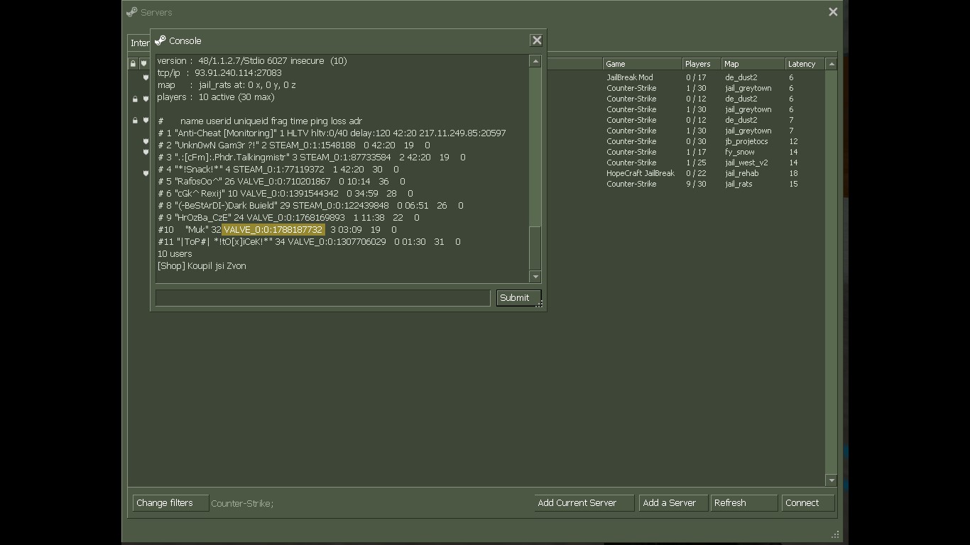
Task: Click lock icon in de_dust2 latency 6 row
Action: [135, 99]
